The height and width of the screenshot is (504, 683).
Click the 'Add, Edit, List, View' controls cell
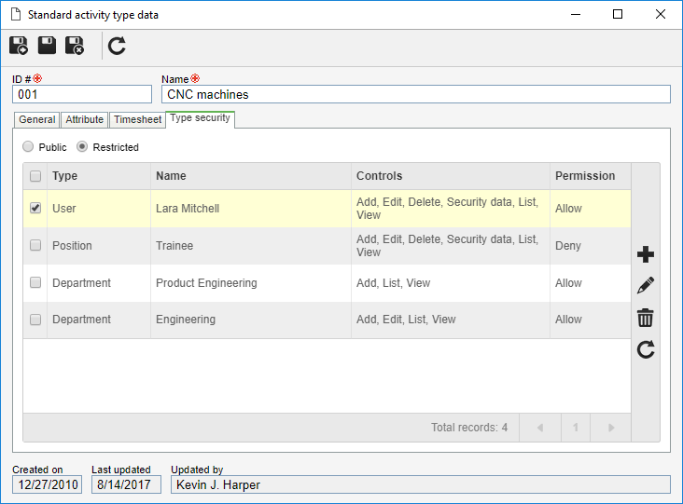point(451,320)
